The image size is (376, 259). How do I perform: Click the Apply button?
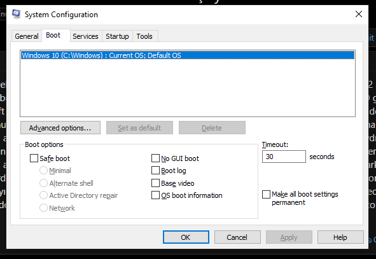click(x=289, y=237)
